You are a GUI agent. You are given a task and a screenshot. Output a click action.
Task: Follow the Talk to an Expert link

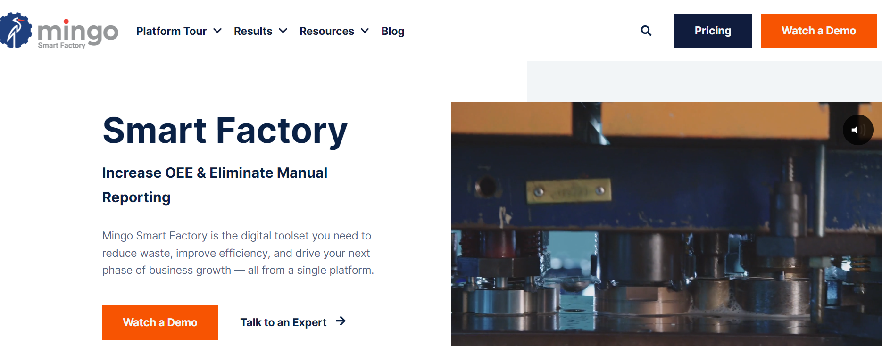coord(283,322)
